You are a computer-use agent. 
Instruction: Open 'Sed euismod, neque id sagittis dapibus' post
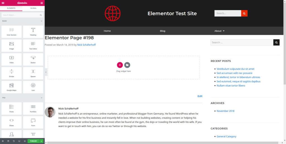(x=239, y=81)
